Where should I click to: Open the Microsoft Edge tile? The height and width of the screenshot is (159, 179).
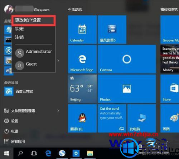82,59
